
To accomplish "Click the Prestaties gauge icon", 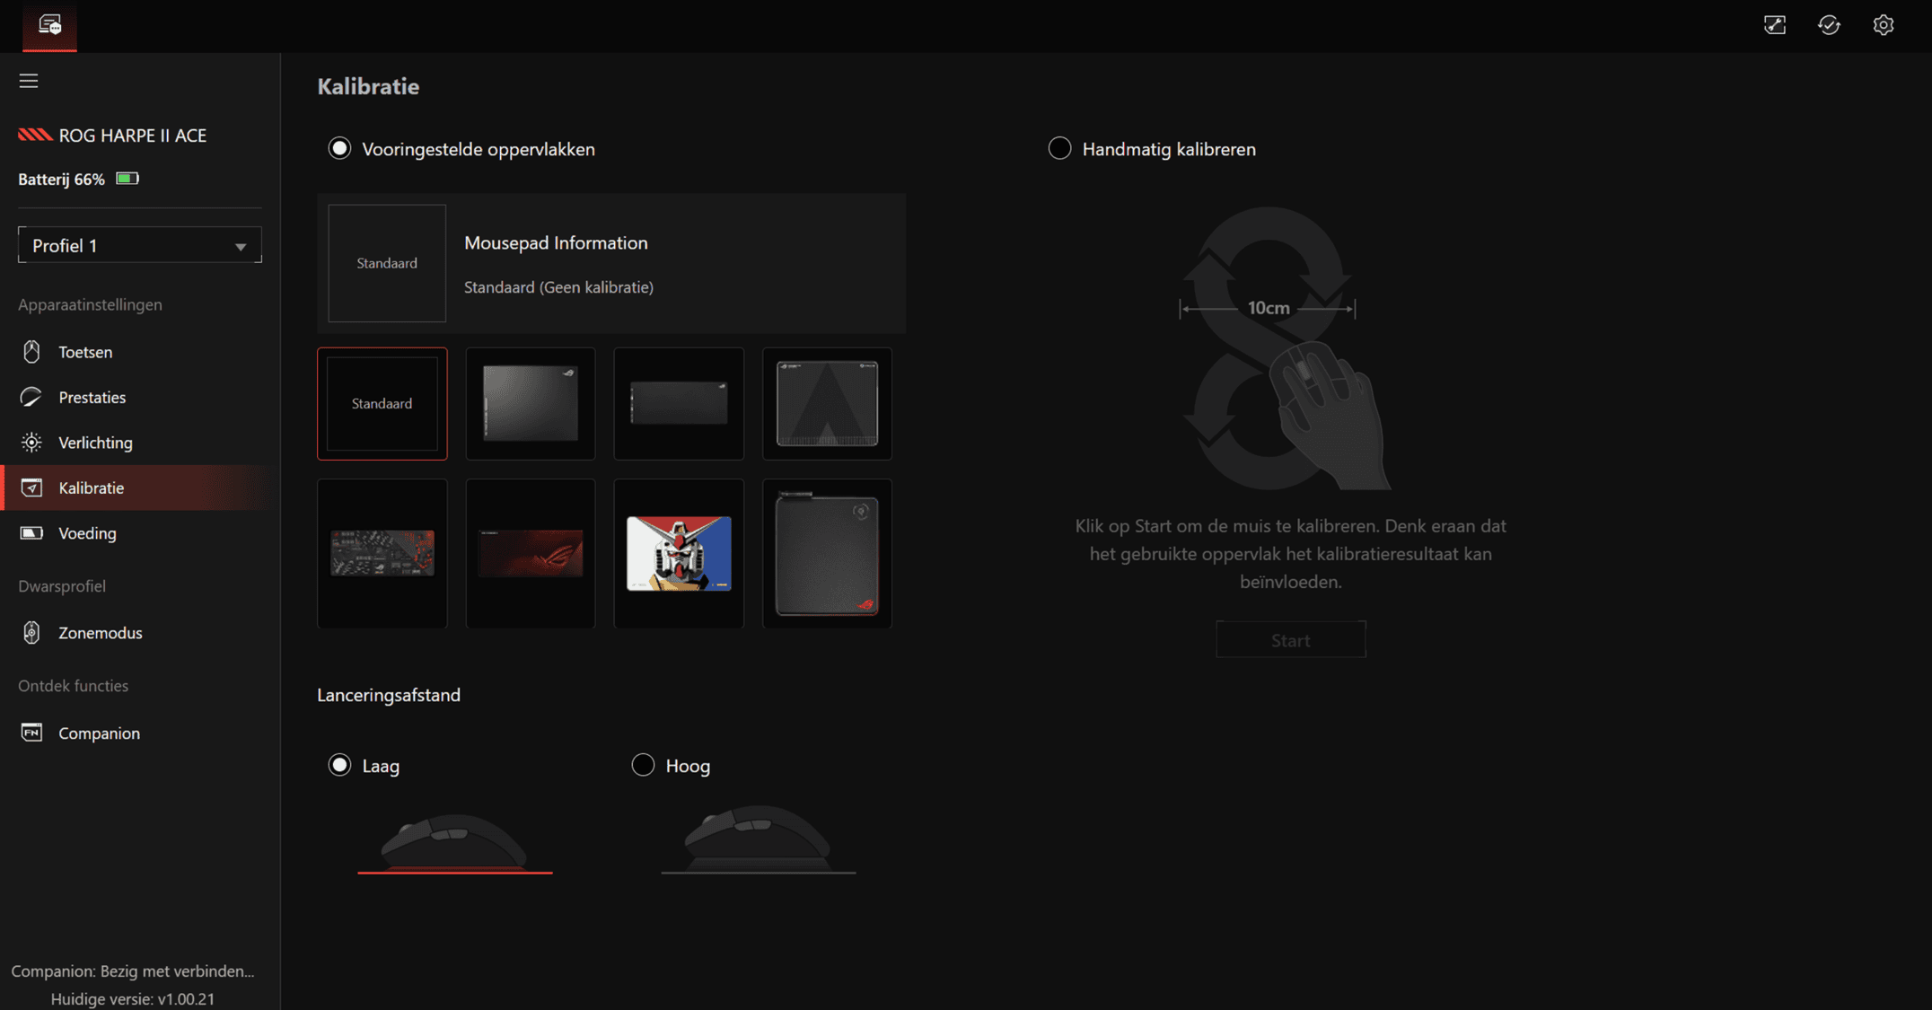I will tap(31, 397).
